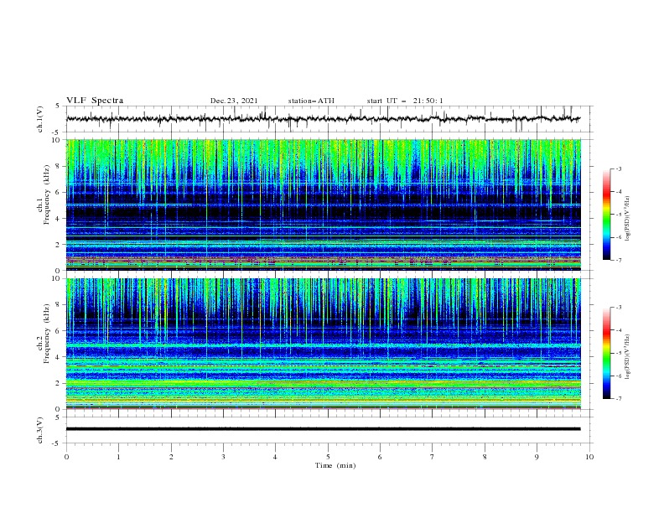Click the ch.1 log(PSD) color bar

[606, 215]
